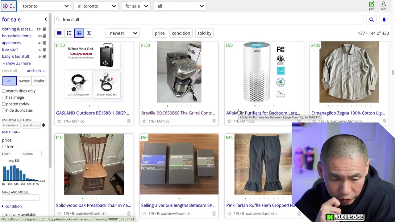Switch to thumbnail list view icon
Viewport: 395px width, 222px height.
click(x=69, y=33)
